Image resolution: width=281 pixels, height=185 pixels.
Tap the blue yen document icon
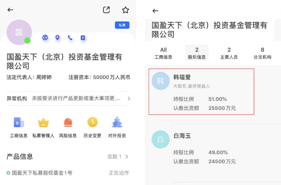point(83,38)
